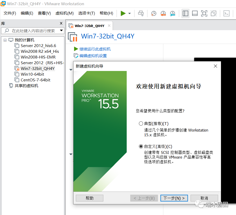
Task: Select CentOS-7-64bit in library
Action: [36, 80]
